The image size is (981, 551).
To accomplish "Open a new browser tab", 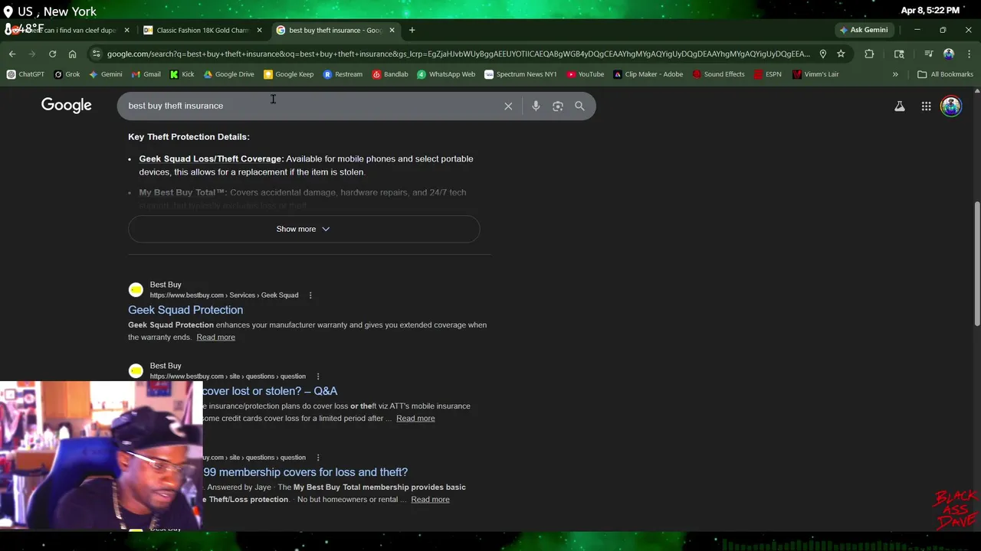I will tap(412, 30).
